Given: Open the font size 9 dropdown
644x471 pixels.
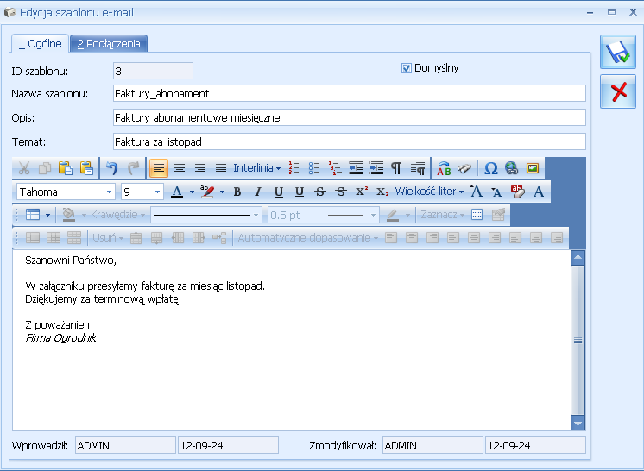Looking at the screenshot, I should pos(157,192).
